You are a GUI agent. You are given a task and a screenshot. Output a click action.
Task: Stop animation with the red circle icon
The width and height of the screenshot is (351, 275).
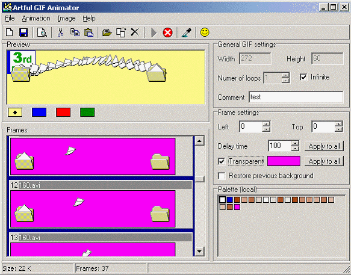pos(167,32)
